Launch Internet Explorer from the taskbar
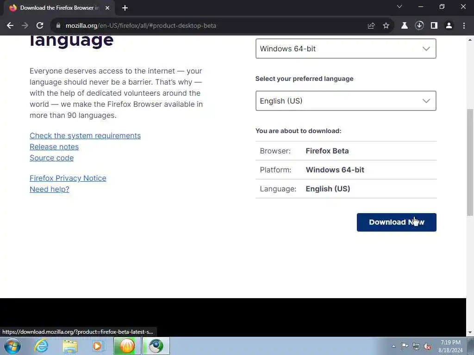This screenshot has height=355, width=474. point(41,346)
